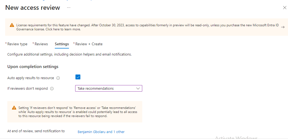Click the revoke-access warning message text

(x=78, y=112)
